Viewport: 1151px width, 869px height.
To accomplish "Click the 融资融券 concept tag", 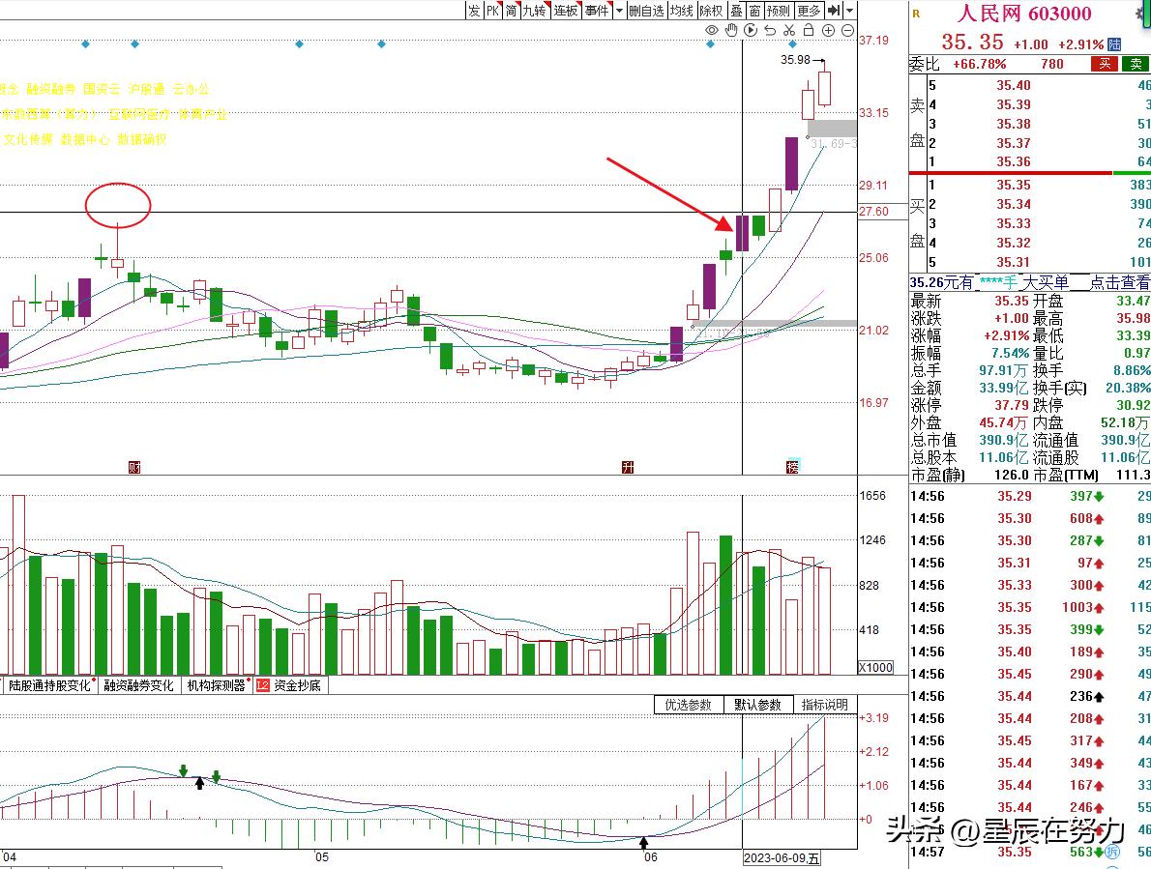I will (x=50, y=90).
